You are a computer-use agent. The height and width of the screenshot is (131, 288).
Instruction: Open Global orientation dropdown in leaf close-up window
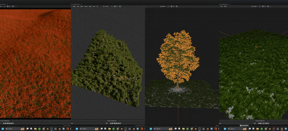click(x=255, y=6)
